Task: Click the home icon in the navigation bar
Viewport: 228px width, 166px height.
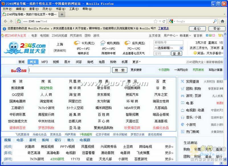Action: (x=222, y=21)
